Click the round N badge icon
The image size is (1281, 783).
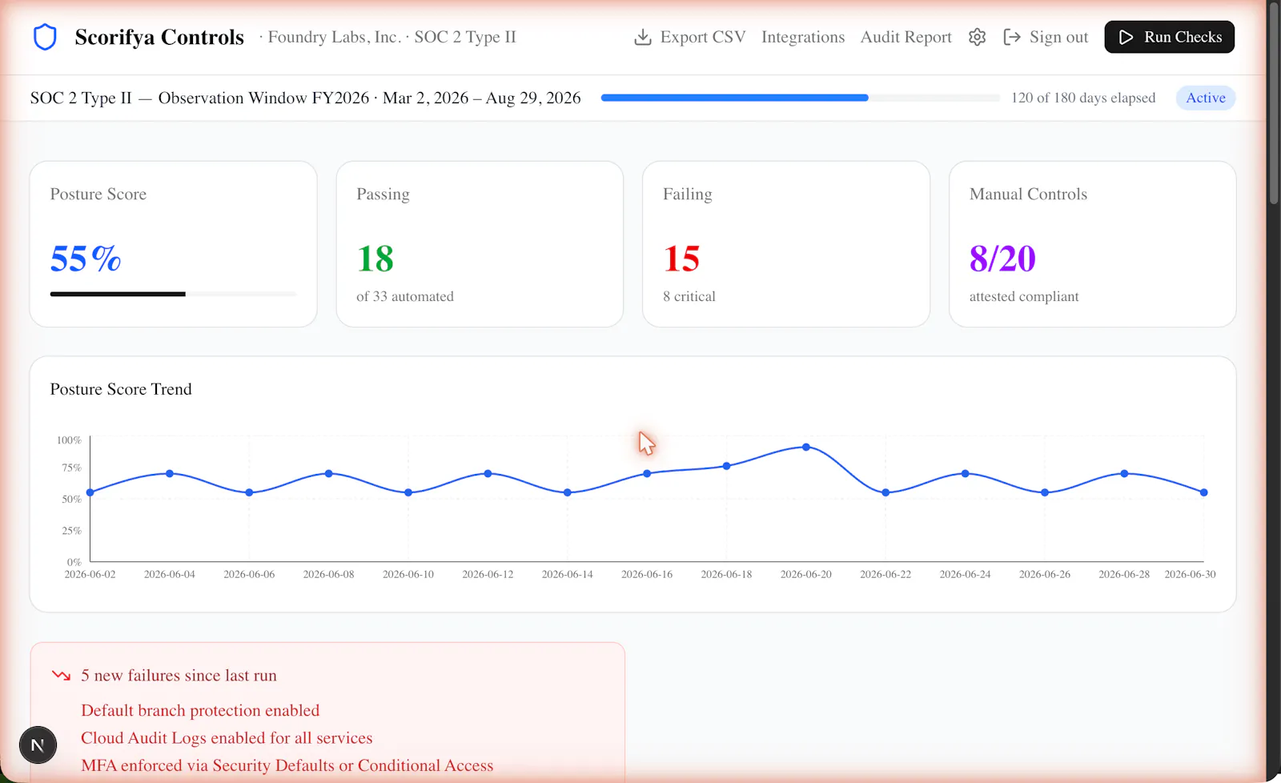click(38, 745)
